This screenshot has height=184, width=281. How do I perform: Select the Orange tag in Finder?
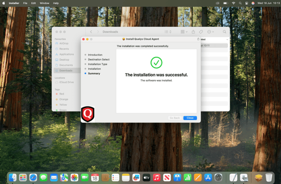click(64, 99)
